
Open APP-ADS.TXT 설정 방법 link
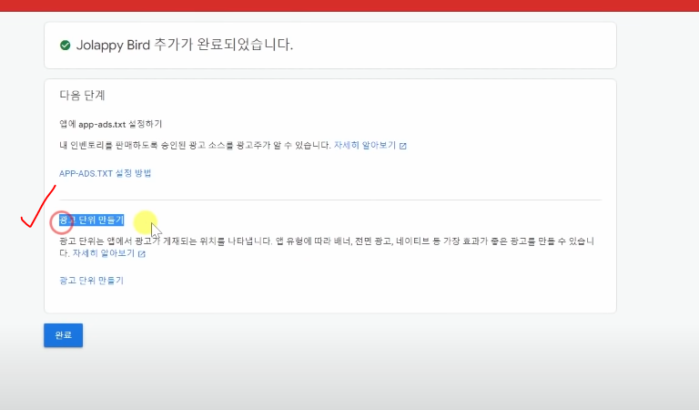pyautogui.click(x=106, y=173)
